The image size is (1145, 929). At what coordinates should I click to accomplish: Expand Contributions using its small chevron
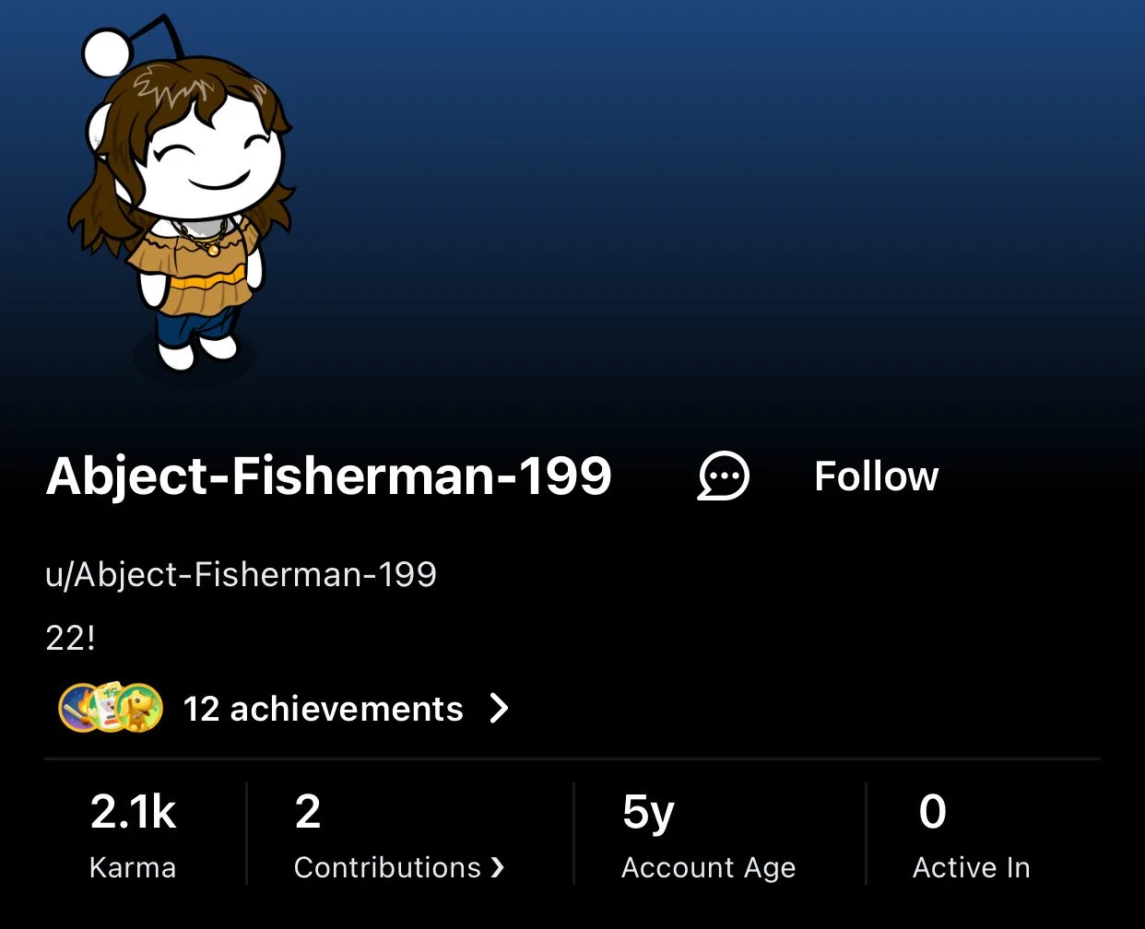pyautogui.click(x=498, y=867)
